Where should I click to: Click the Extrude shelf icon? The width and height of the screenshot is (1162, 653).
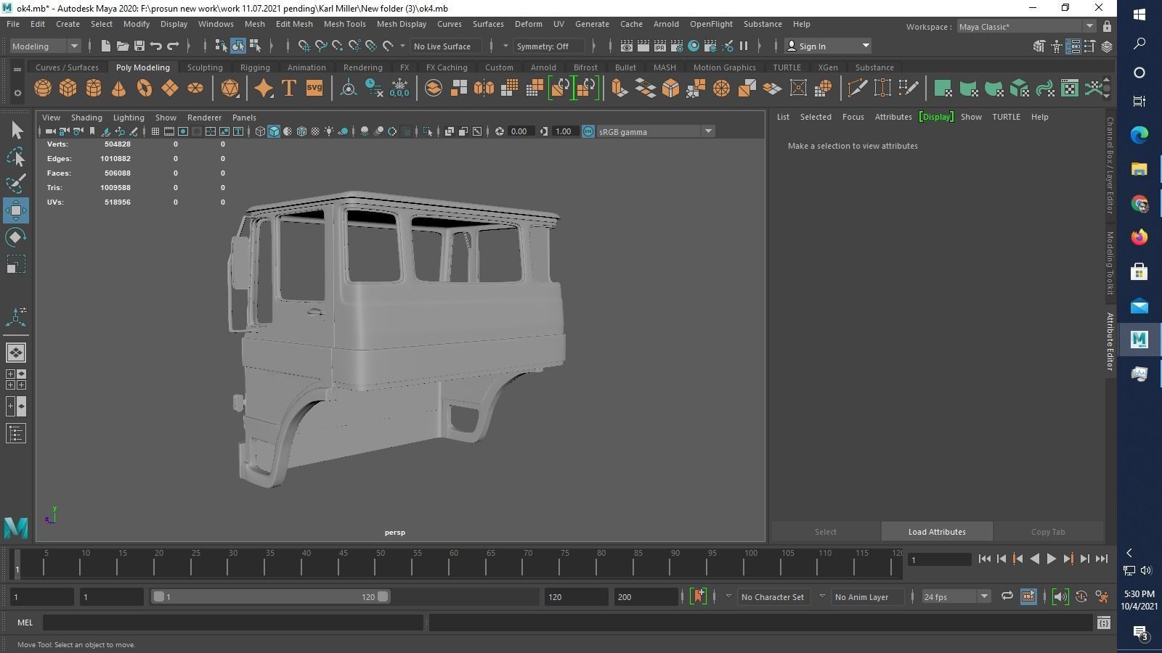tap(619, 89)
